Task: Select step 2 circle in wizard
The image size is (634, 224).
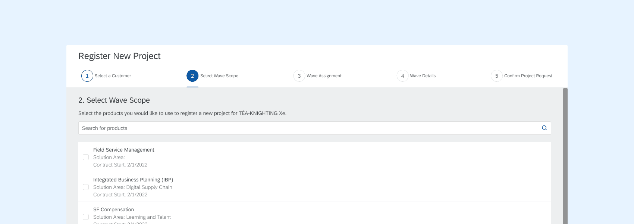Action: pyautogui.click(x=192, y=76)
